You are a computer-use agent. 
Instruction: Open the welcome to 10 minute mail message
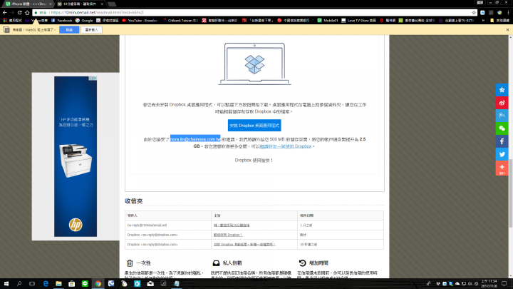pos(232,225)
